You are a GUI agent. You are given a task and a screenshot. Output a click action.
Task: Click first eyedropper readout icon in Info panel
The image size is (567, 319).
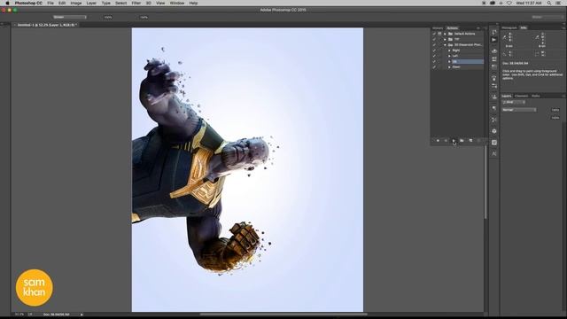click(x=505, y=37)
